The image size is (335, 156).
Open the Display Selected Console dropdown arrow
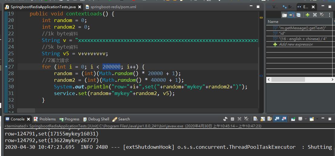305,119
